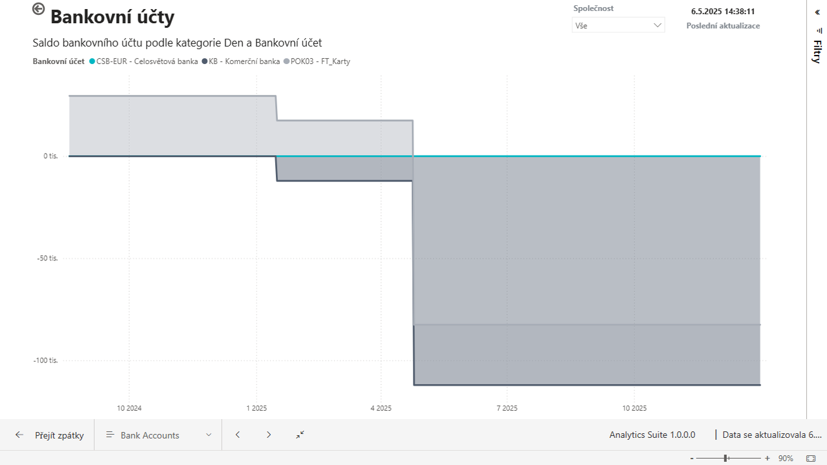The width and height of the screenshot is (827, 465).
Task: Click the 90% zoom level value
Action: click(786, 459)
